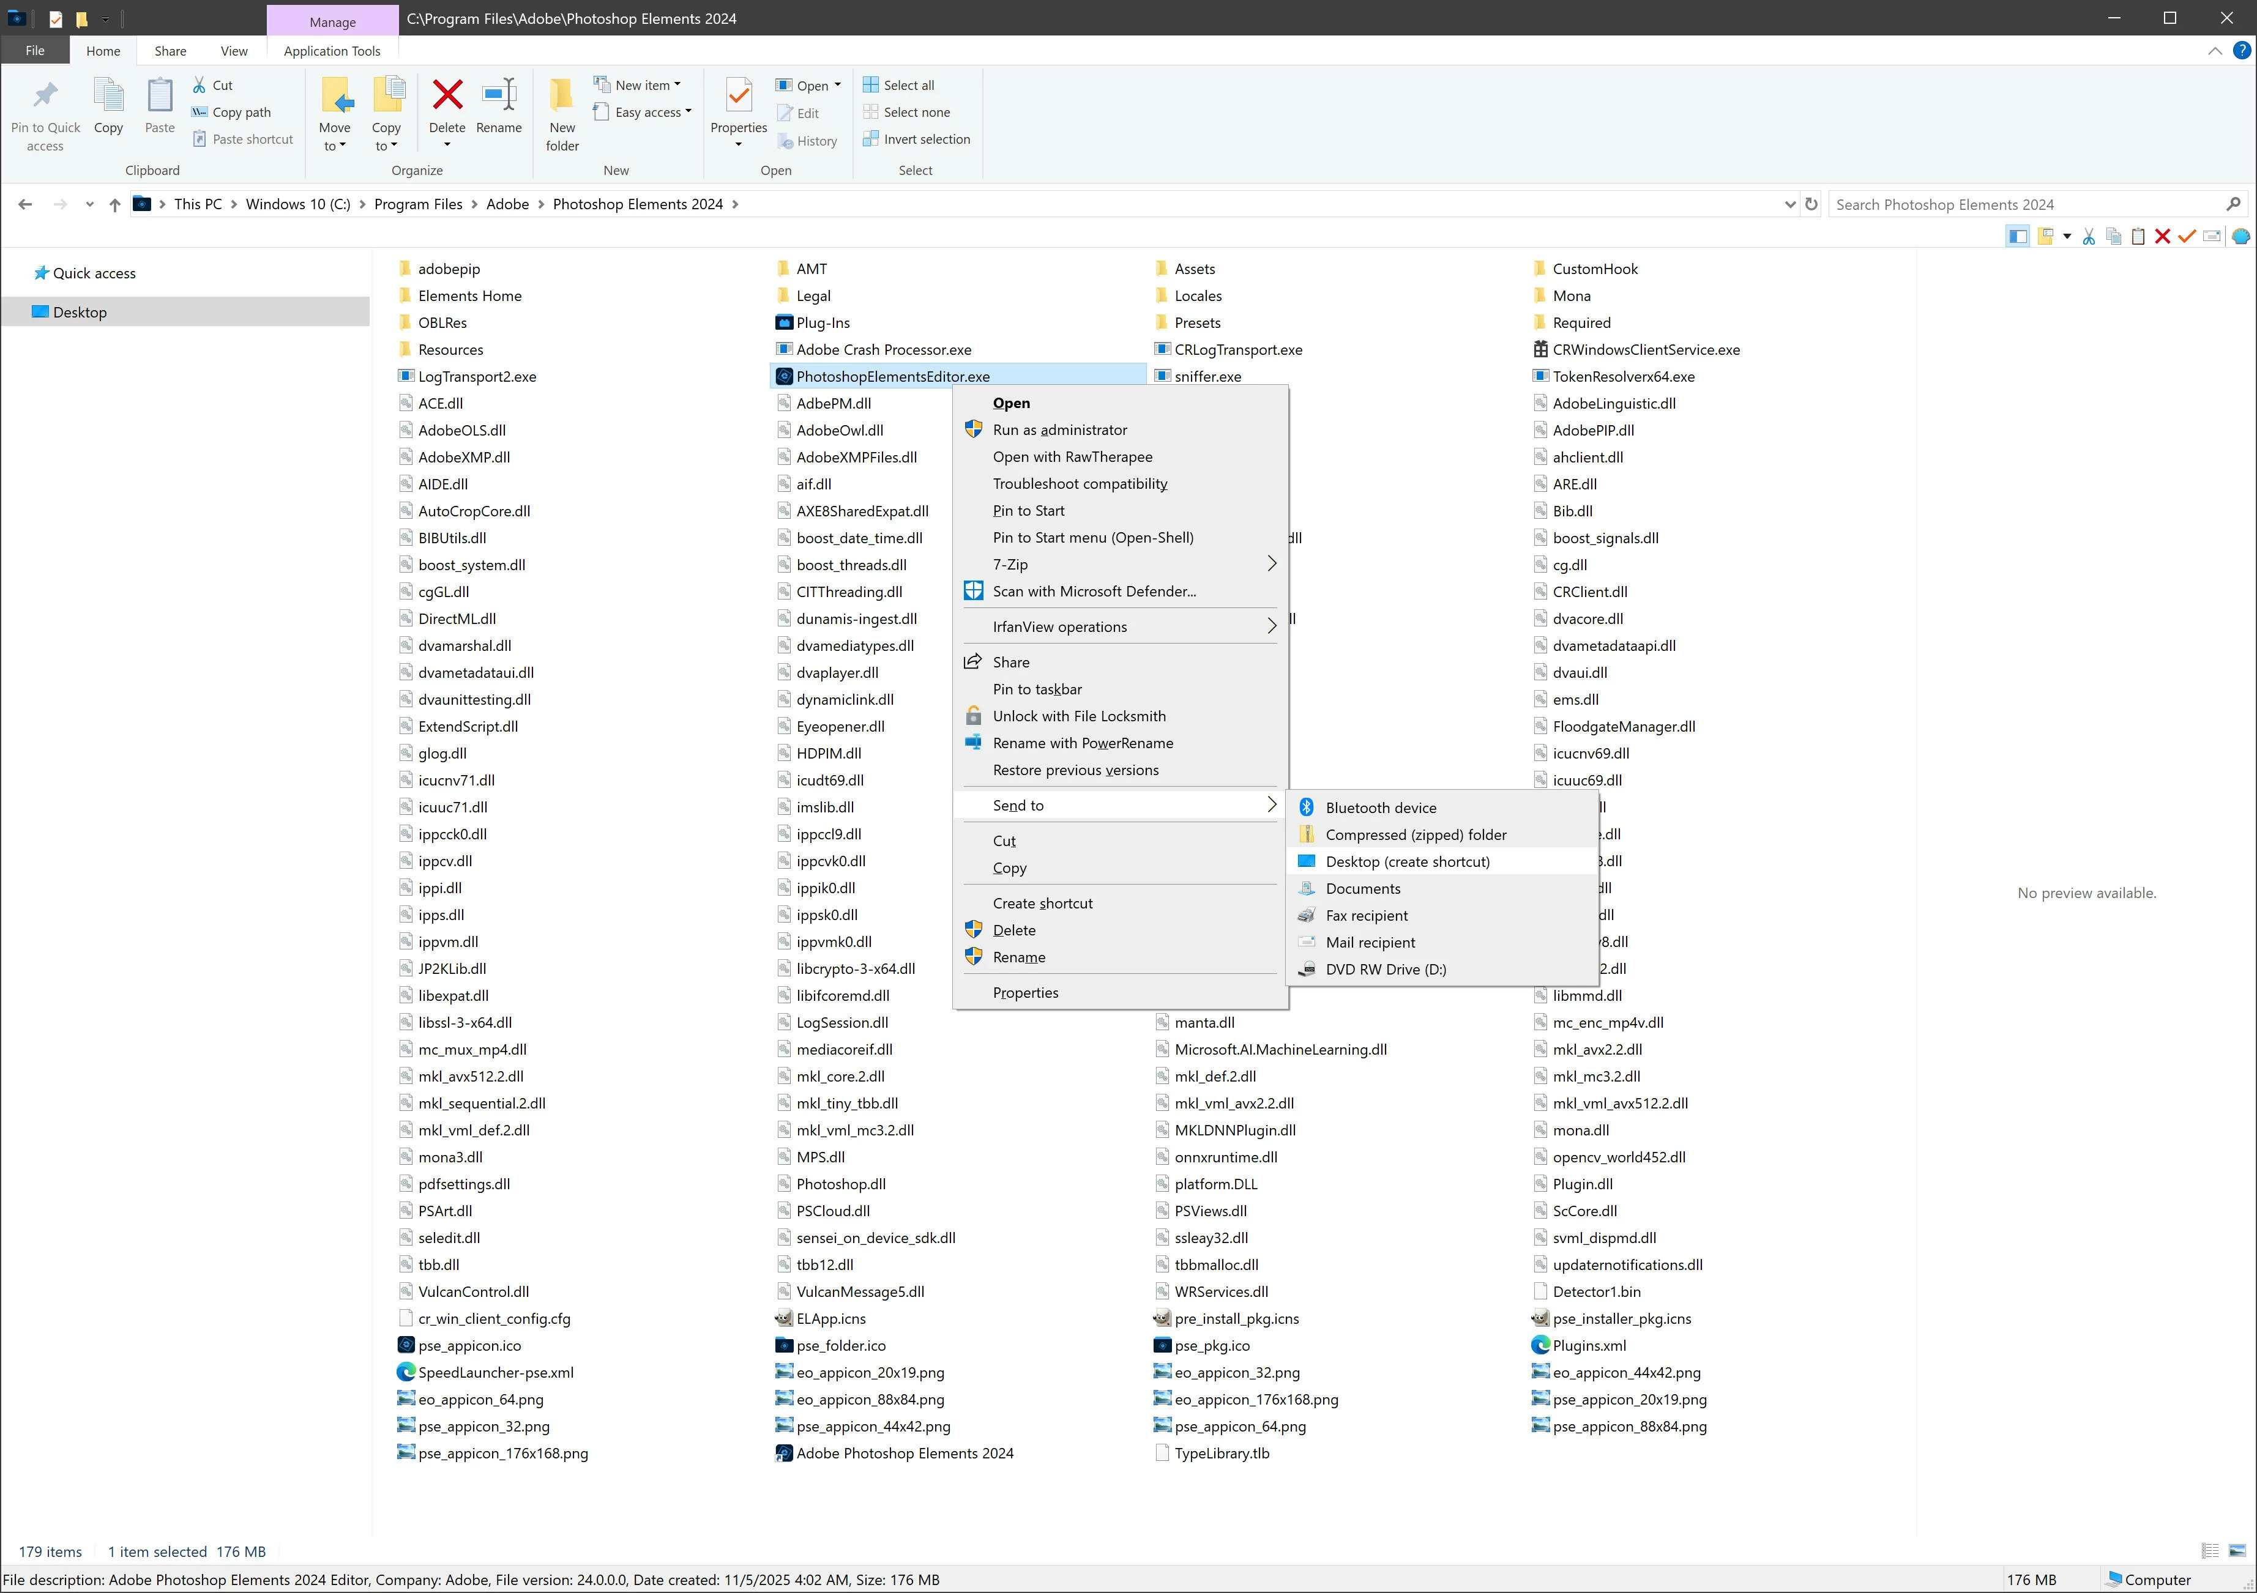Select the pse_appicon.ico file
Image resolution: width=2257 pixels, height=1593 pixels.
point(459,1345)
